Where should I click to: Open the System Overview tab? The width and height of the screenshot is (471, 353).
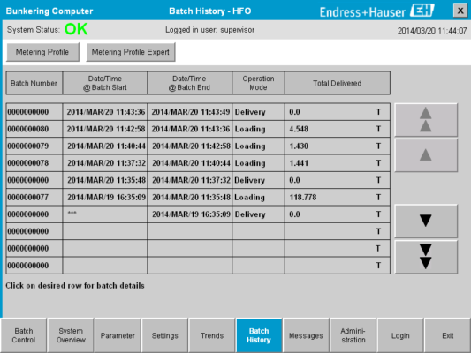(x=71, y=335)
